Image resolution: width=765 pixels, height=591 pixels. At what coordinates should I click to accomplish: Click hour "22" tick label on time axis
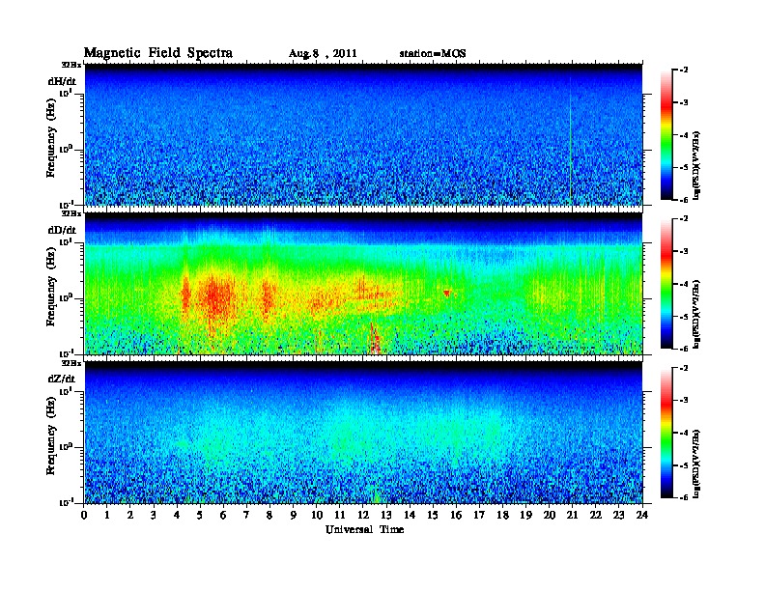pos(596,516)
